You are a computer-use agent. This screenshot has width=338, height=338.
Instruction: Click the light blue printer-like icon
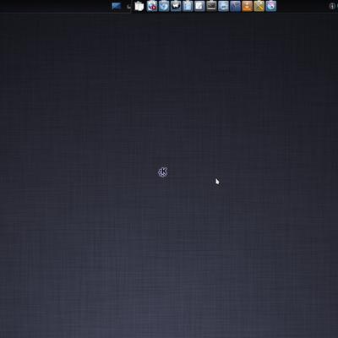tap(223, 6)
